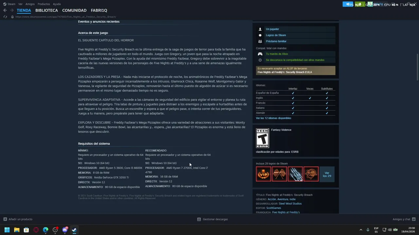Click the Five Nights at Freddy's franchise link
The image size is (419, 235).
(x=286, y=212)
